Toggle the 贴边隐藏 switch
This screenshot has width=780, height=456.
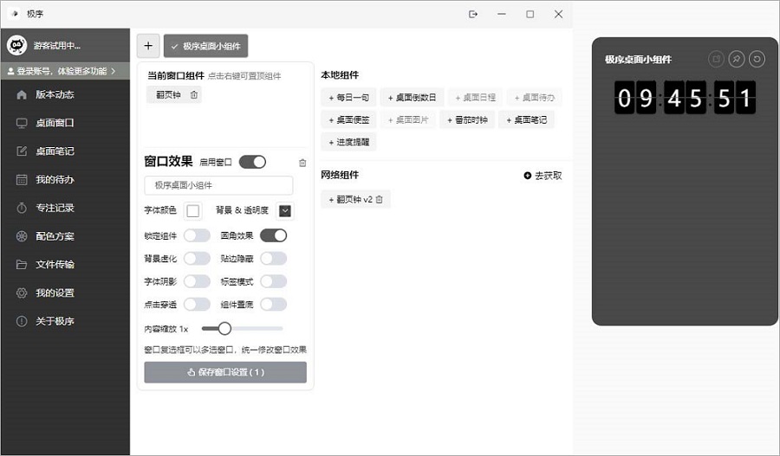(274, 259)
